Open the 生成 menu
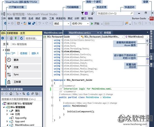This screenshot has height=127, width=154. point(31,18)
